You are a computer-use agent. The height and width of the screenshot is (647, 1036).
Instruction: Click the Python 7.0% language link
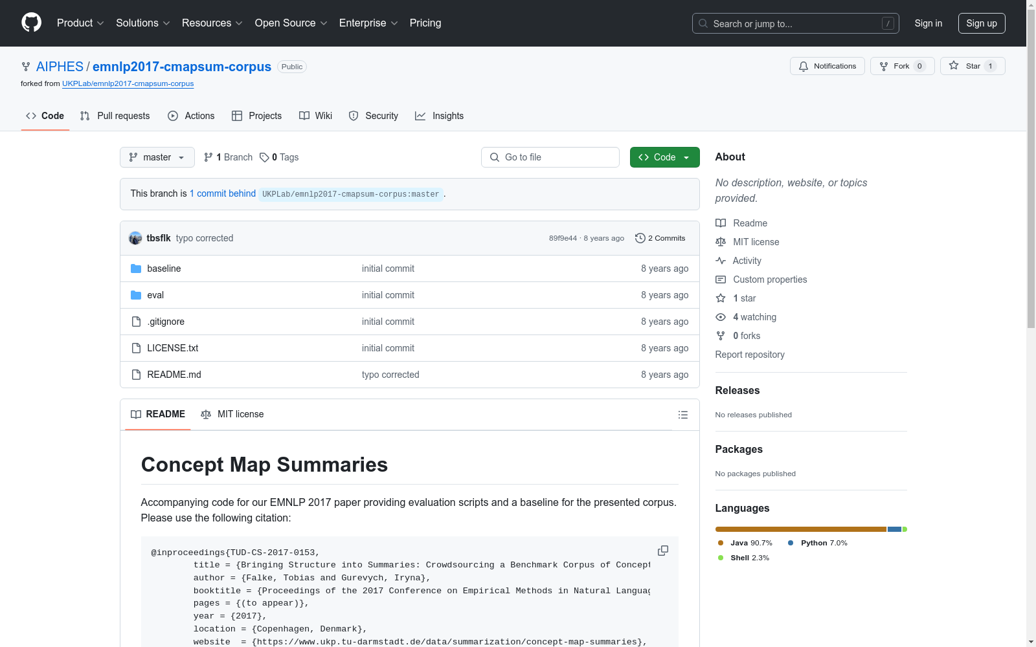click(818, 543)
